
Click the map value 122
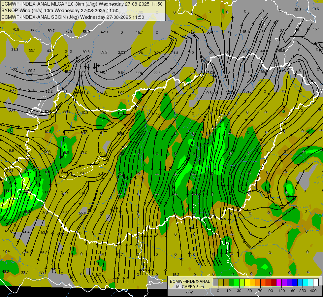14,70
